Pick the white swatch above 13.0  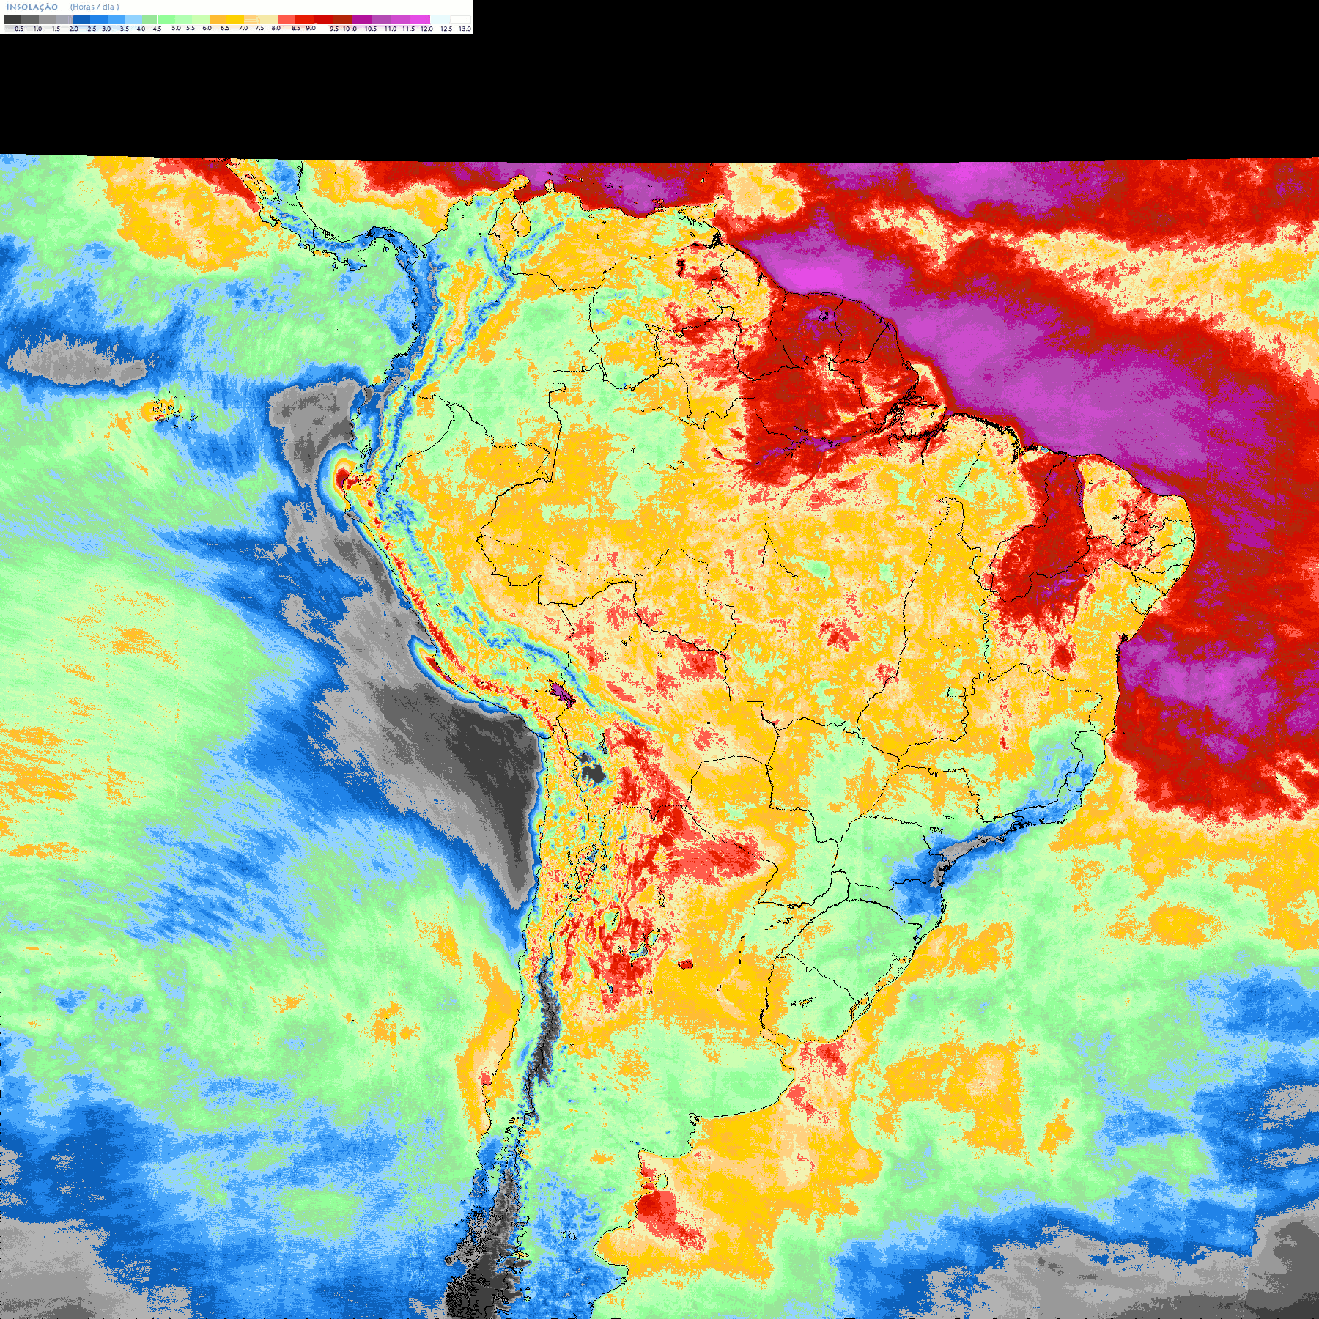(x=460, y=20)
